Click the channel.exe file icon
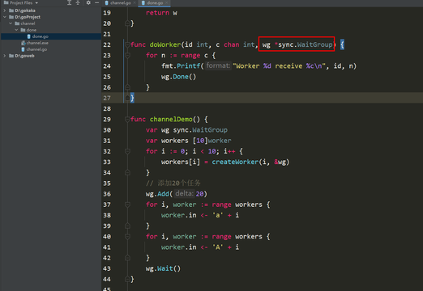Image resolution: width=423 pixels, height=291 pixels. pos(23,43)
